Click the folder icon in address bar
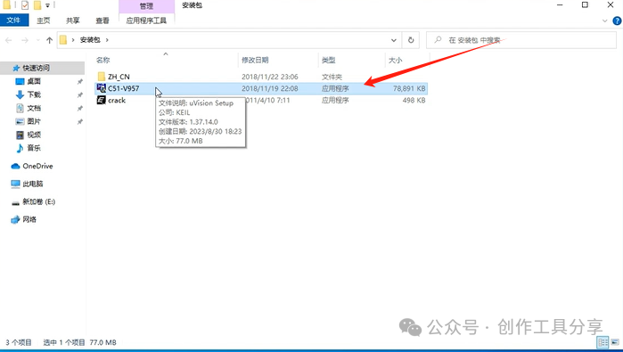The image size is (623, 352). pyautogui.click(x=63, y=40)
